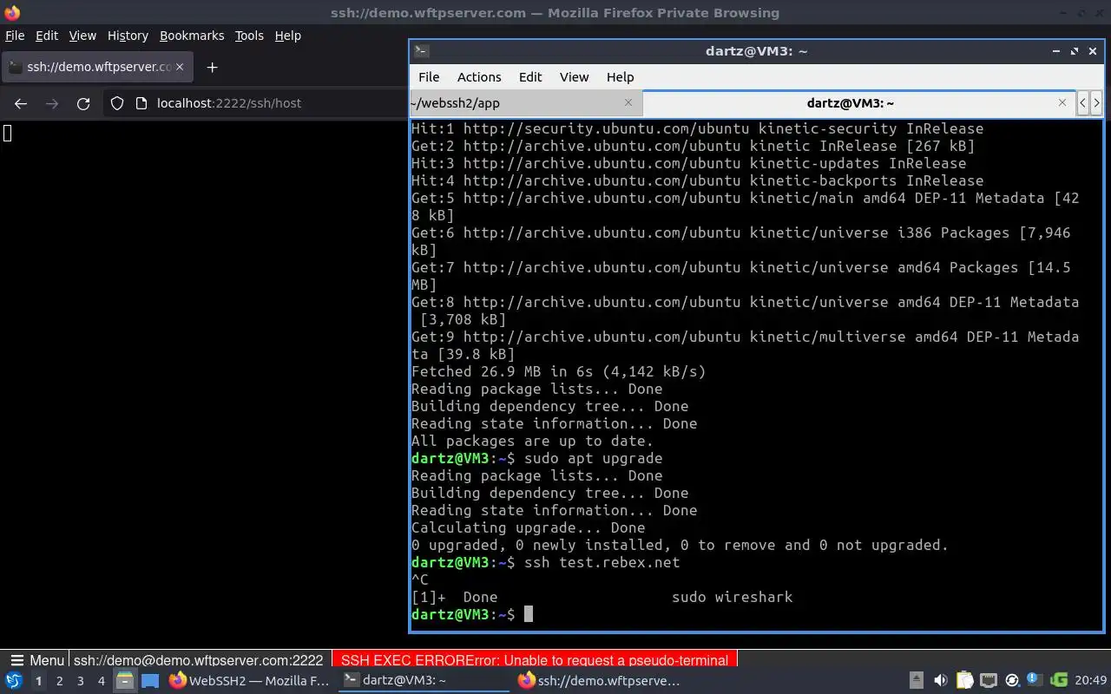Screen dimensions: 1111x694
Task: Open Firefox File menu
Action: tap(15, 36)
